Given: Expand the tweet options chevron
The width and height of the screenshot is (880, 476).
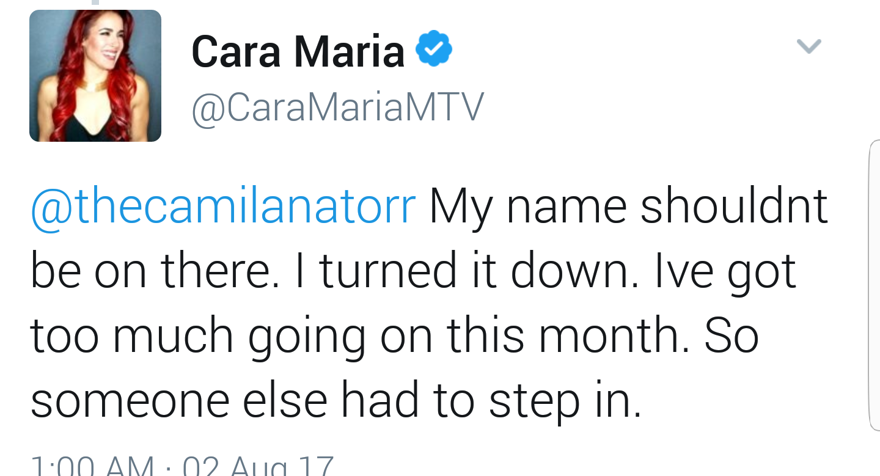Looking at the screenshot, I should [x=809, y=46].
